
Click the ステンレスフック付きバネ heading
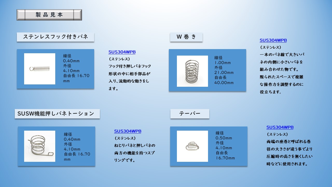coord(56,37)
